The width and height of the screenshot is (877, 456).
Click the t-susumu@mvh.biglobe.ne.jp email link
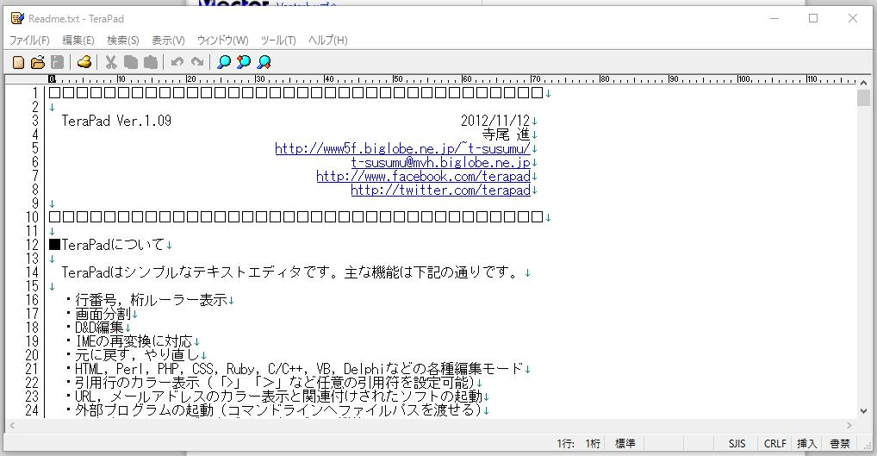pos(441,162)
